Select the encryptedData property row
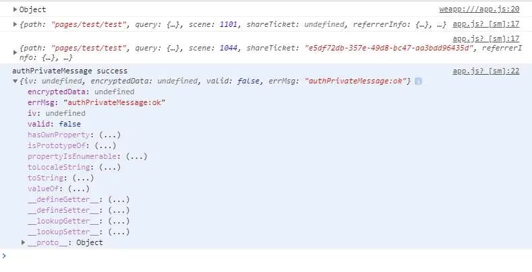The width and height of the screenshot is (532, 272). coord(81,92)
